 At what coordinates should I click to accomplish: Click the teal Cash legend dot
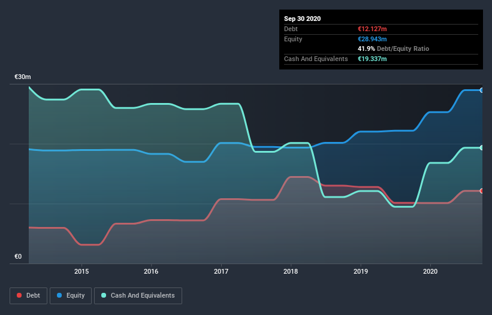pos(104,295)
